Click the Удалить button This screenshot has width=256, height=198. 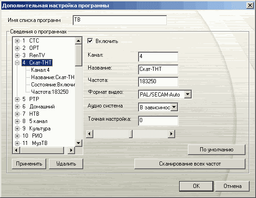(x=66, y=164)
